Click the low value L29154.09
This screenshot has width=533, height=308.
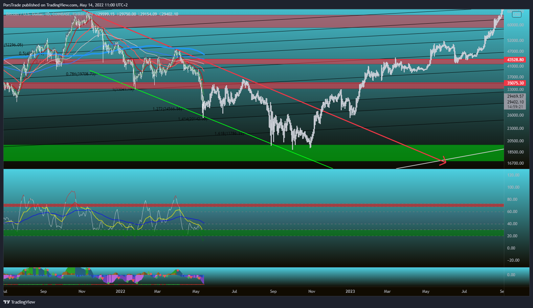click(x=148, y=14)
